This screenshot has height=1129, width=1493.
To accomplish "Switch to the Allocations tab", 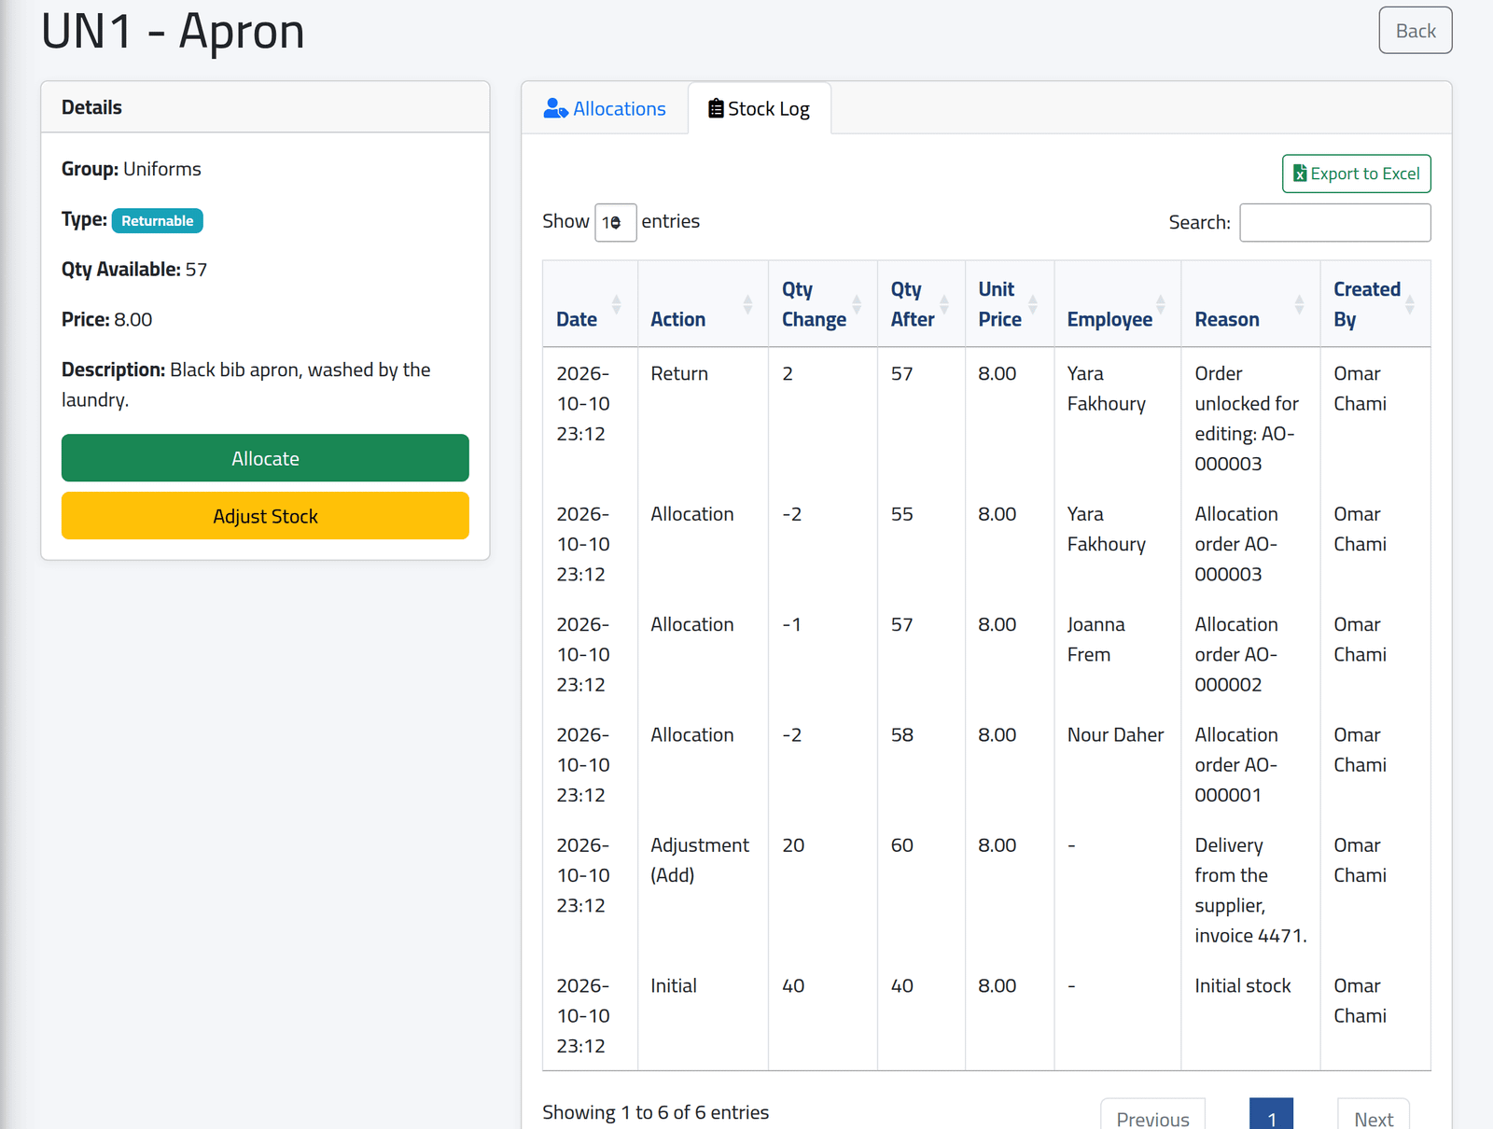I will click(x=605, y=109).
